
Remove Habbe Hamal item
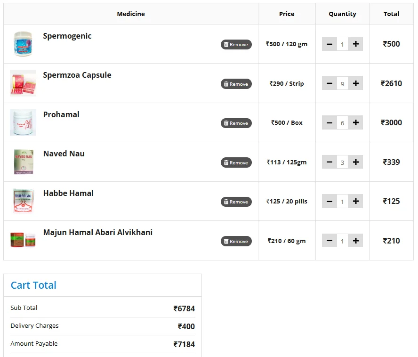pyautogui.click(x=236, y=202)
